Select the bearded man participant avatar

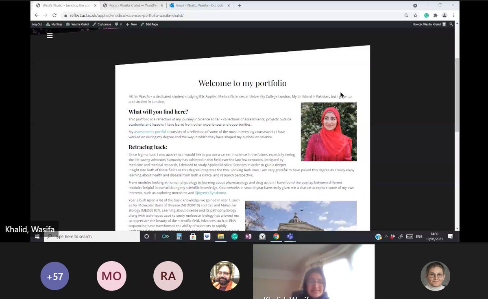225,276
